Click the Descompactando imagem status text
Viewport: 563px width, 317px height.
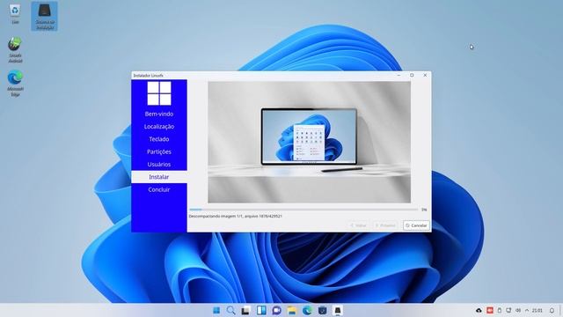pyautogui.click(x=236, y=217)
